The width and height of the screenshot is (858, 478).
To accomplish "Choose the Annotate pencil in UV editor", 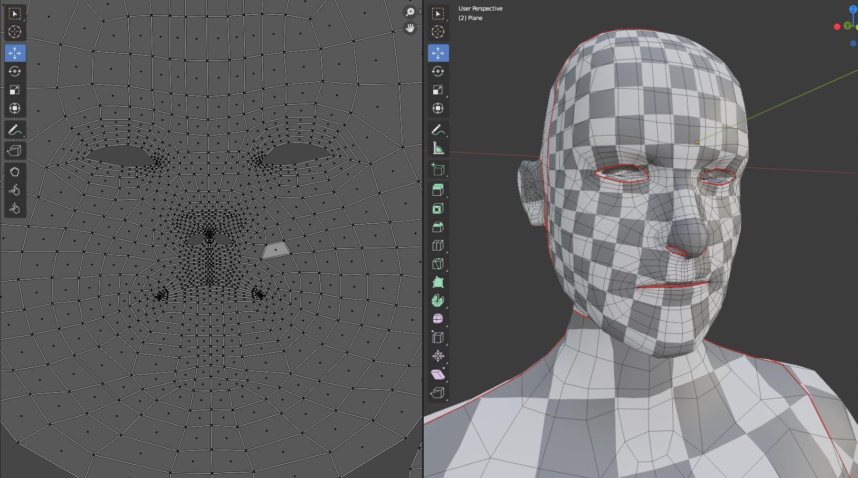I will click(15, 130).
